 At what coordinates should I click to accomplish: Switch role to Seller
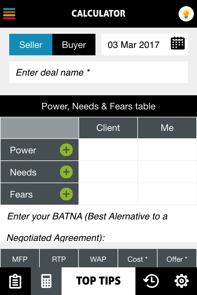31,45
